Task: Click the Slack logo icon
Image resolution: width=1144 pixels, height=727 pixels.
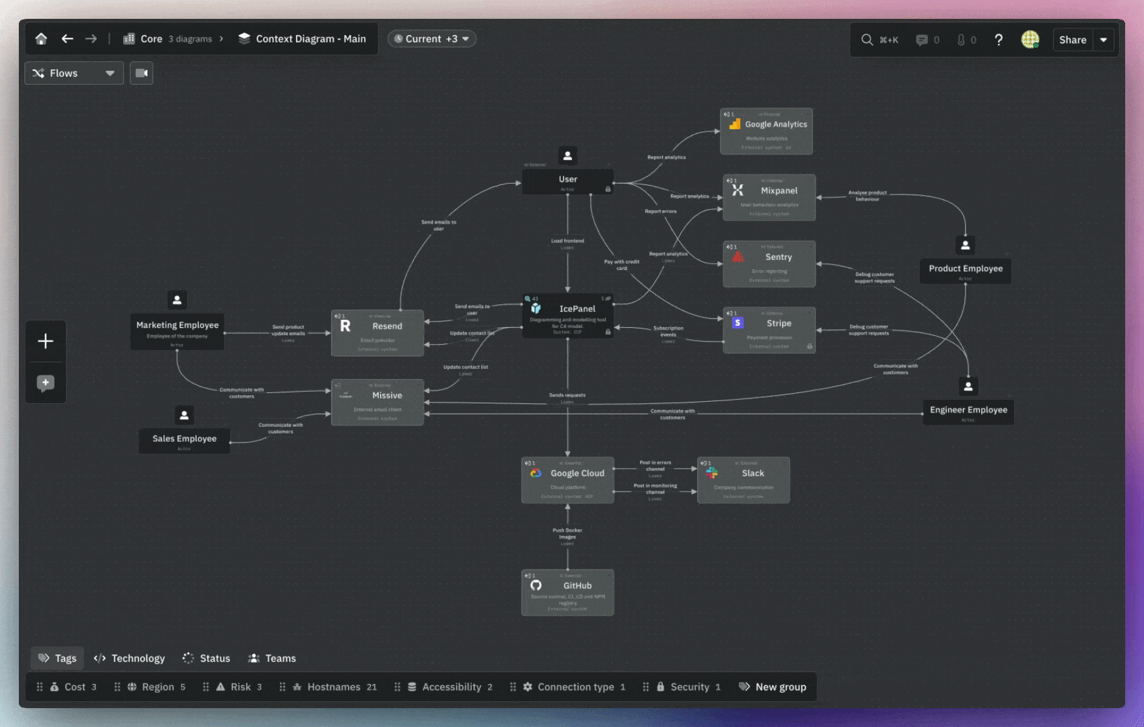Action: click(711, 473)
